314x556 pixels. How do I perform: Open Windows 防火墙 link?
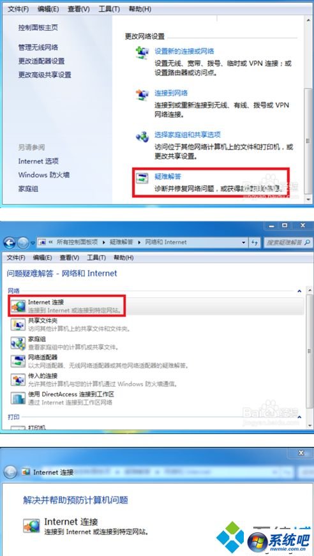(44, 175)
